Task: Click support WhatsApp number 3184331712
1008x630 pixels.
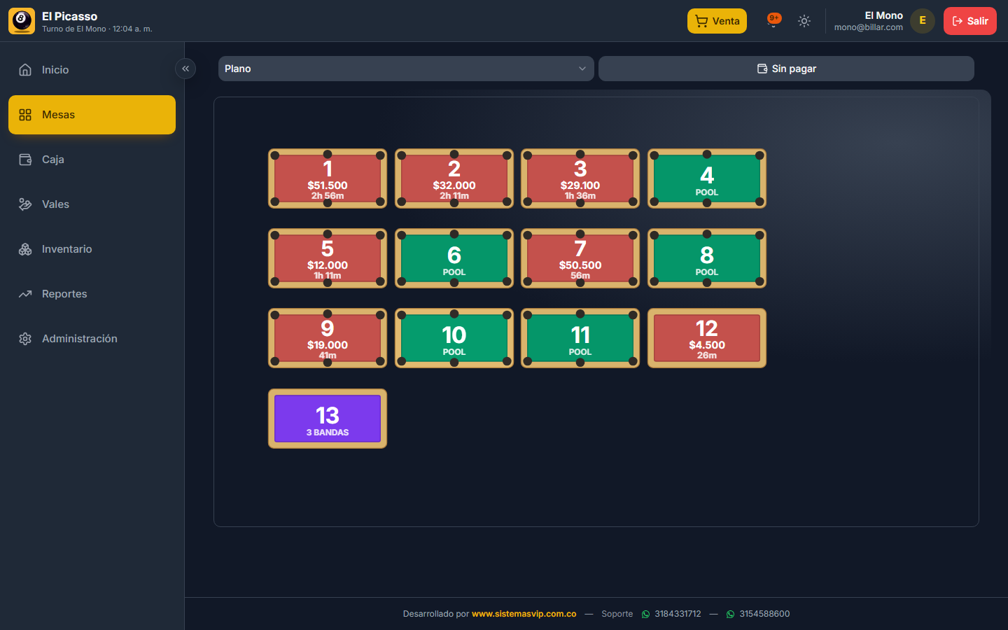Action: tap(671, 614)
